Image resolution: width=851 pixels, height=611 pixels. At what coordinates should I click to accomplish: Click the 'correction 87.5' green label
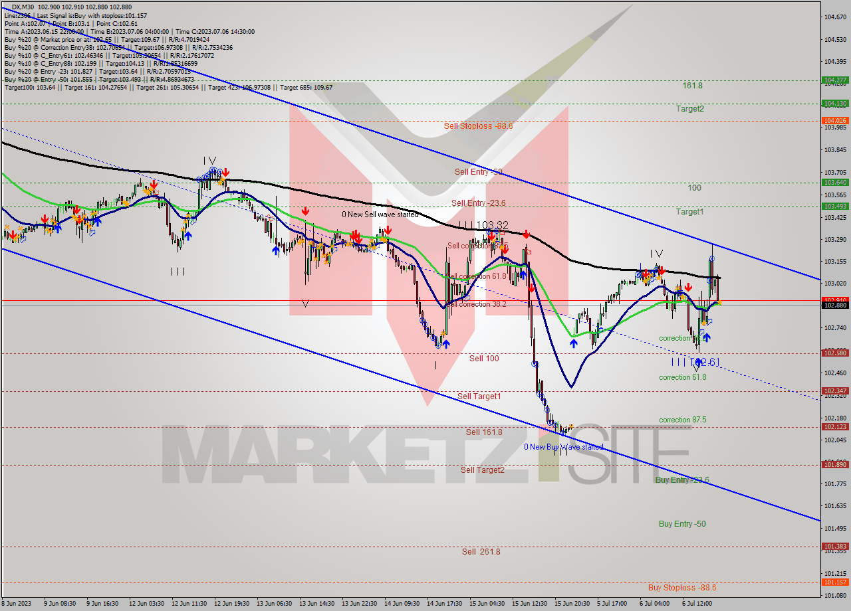pos(683,420)
